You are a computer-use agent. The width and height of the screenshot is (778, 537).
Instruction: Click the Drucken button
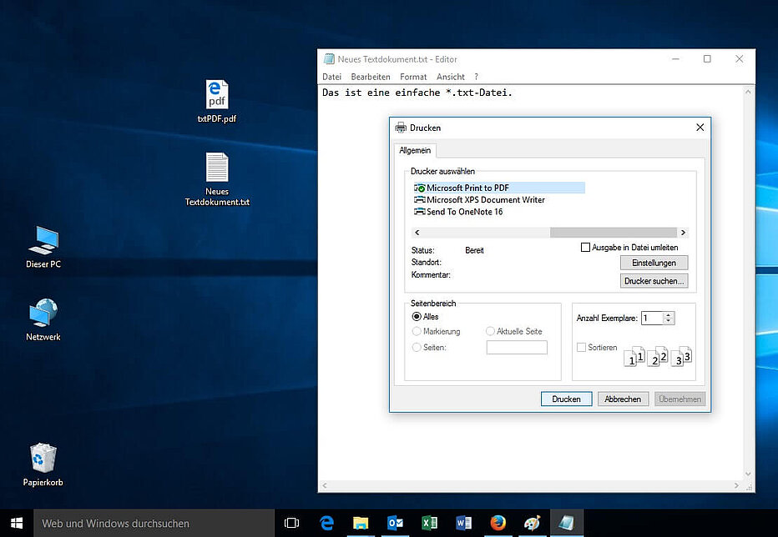pos(566,399)
